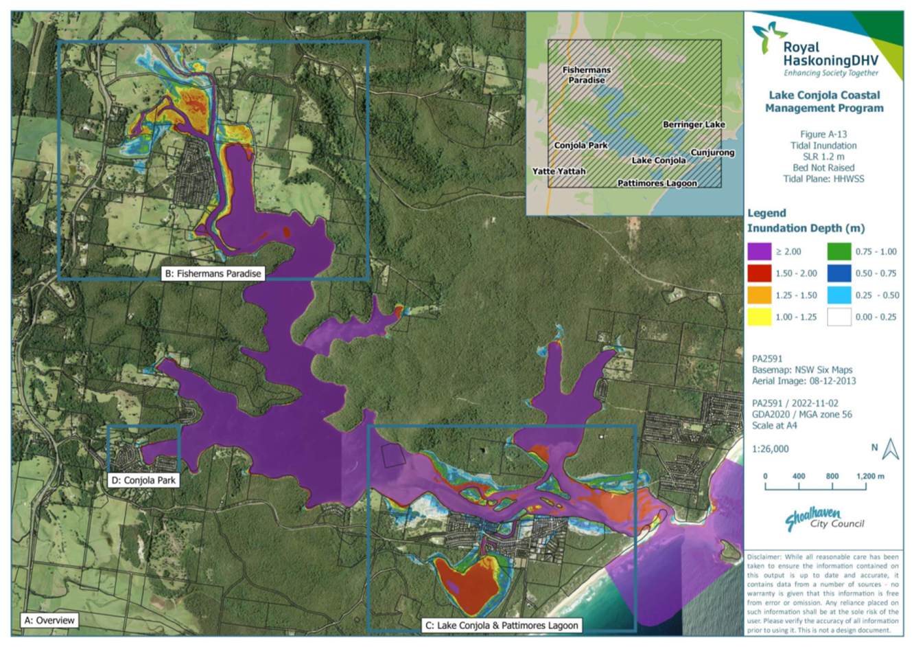The height and width of the screenshot is (647, 914).
Task: Click the 'A: Overview' map label
Action: click(x=49, y=620)
